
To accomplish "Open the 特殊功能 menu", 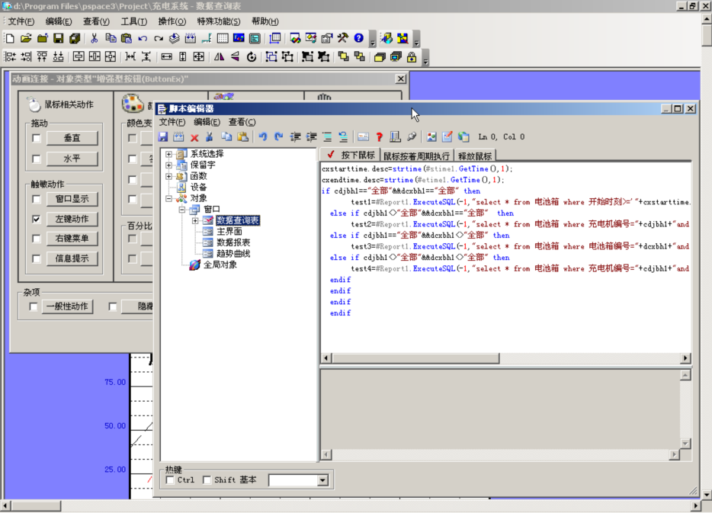I will 218,21.
